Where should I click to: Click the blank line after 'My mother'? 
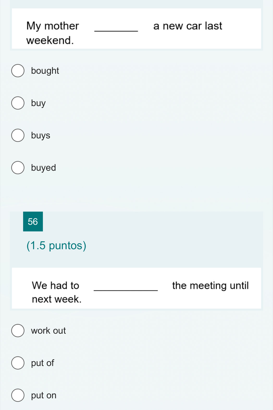(116, 29)
